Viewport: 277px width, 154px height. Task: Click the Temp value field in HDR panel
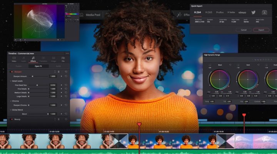click(212, 102)
